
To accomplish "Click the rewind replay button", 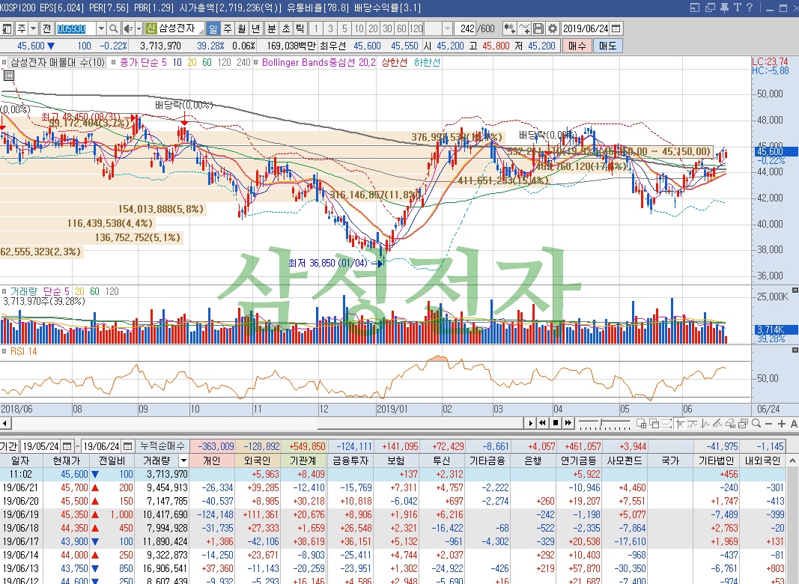I will click(542, 423).
